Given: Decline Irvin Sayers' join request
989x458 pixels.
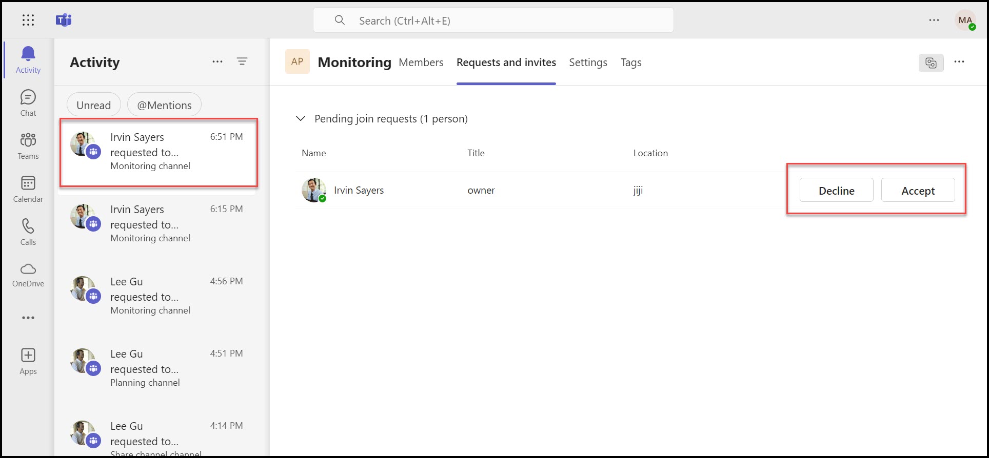Looking at the screenshot, I should point(836,191).
